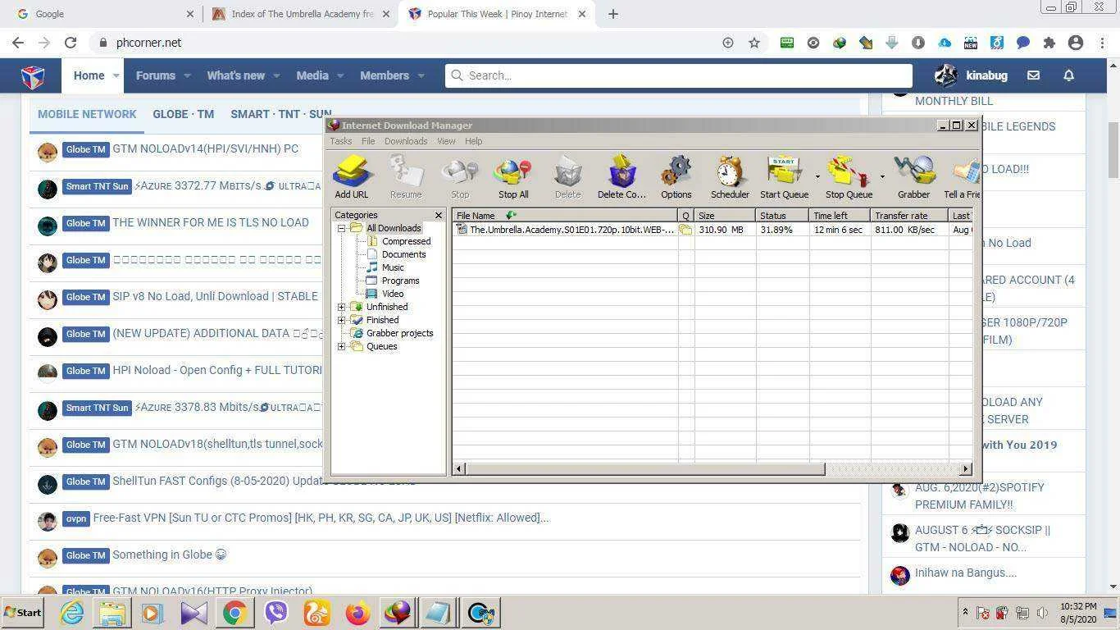Sort by the Transfer rate column header
The height and width of the screenshot is (630, 1120).
(909, 216)
